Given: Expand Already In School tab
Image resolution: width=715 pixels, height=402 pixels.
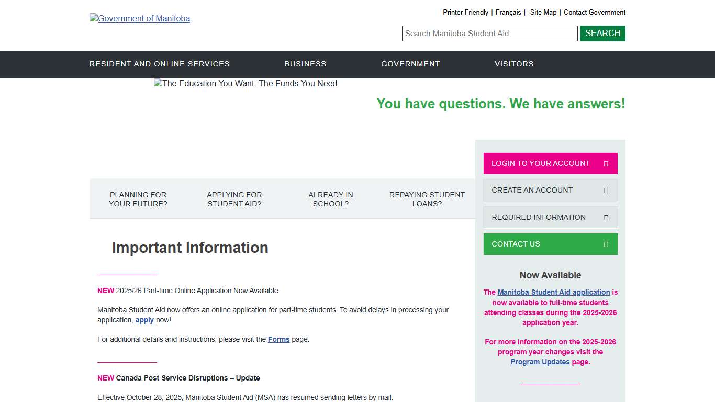Looking at the screenshot, I should (x=330, y=199).
